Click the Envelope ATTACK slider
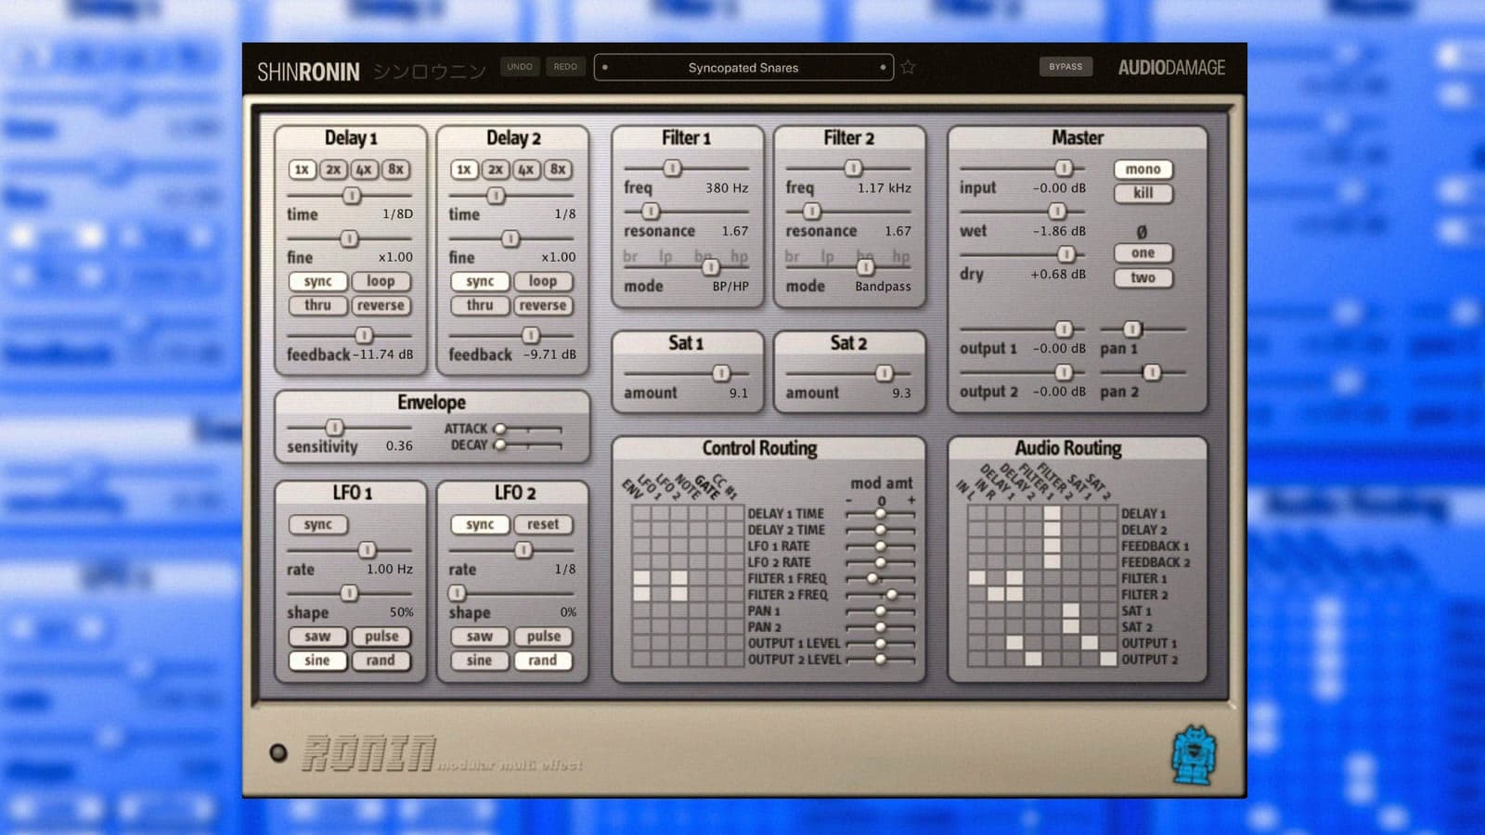Image resolution: width=1485 pixels, height=835 pixels. pos(528,429)
